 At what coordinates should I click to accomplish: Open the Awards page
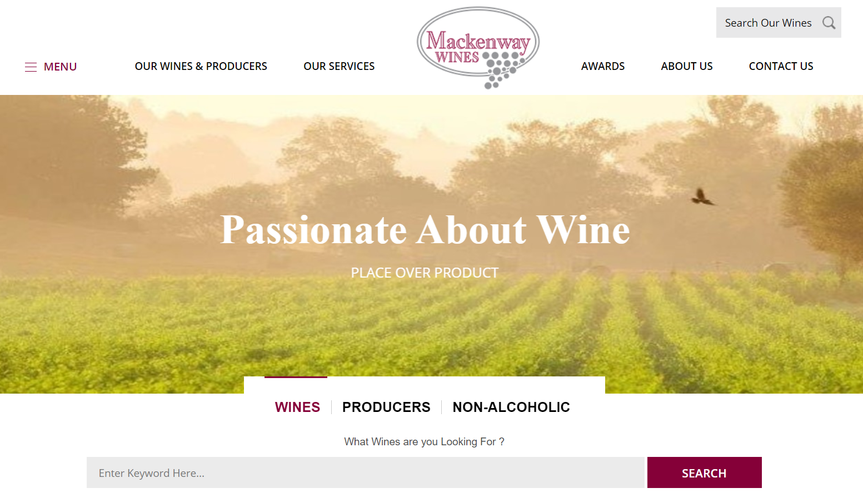click(x=603, y=66)
